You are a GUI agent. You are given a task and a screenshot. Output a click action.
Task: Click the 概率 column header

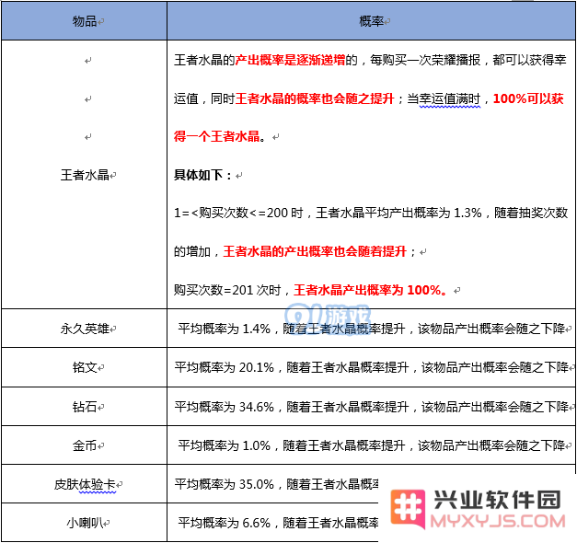371,21
